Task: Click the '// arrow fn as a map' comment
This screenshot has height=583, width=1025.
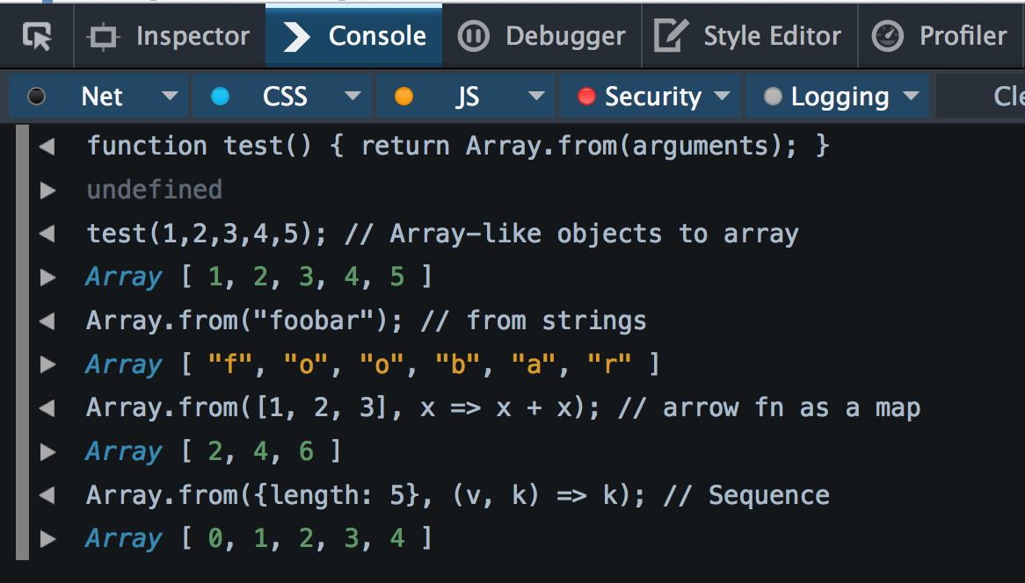Action: coord(768,408)
